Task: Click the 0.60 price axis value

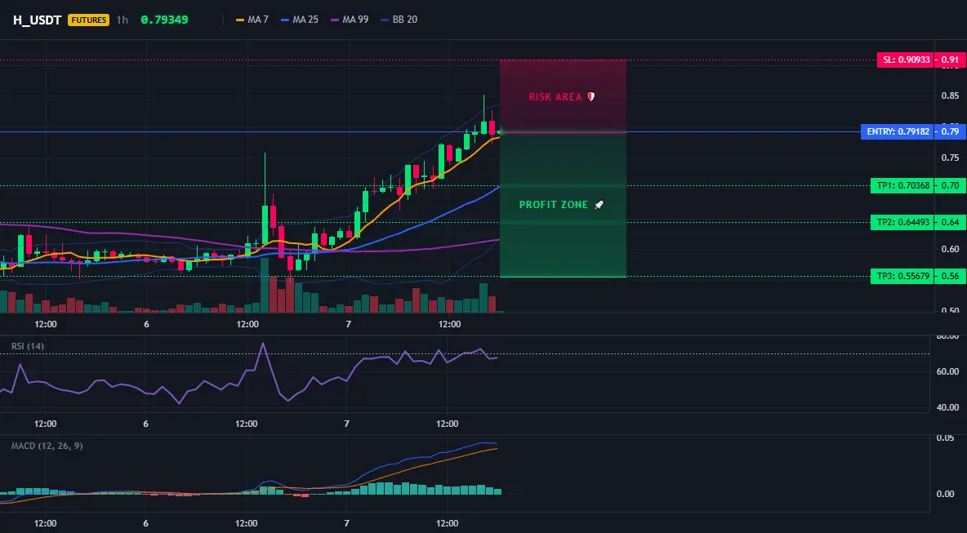Action: [950, 249]
